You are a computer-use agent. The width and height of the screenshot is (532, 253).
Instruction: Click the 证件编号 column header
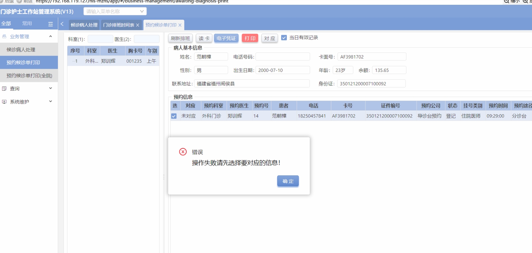click(x=390, y=106)
